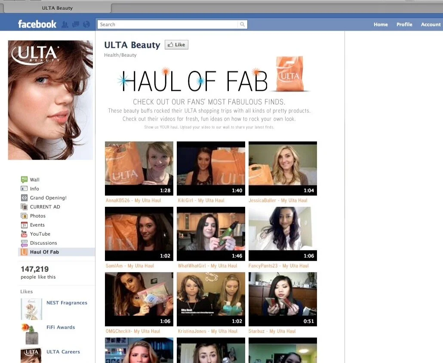443x363 pixels.
Task: Open the Grand Opening! tab
Action: tap(48, 198)
